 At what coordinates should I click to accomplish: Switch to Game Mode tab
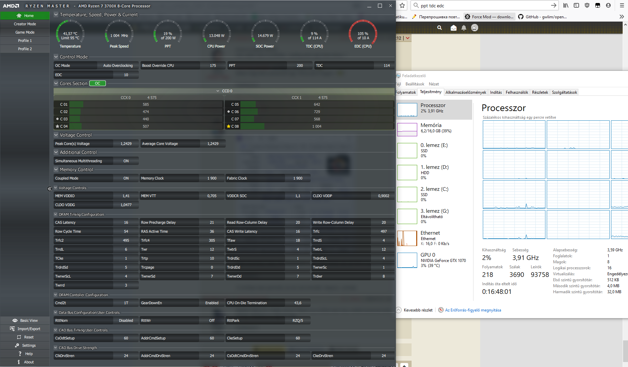pos(25,32)
